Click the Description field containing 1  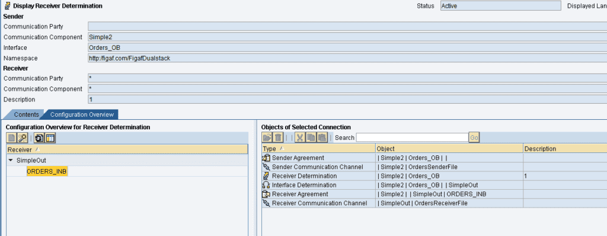click(x=347, y=99)
